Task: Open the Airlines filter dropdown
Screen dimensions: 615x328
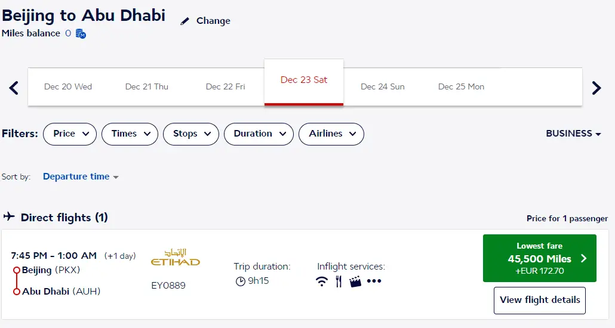Action: coord(331,134)
